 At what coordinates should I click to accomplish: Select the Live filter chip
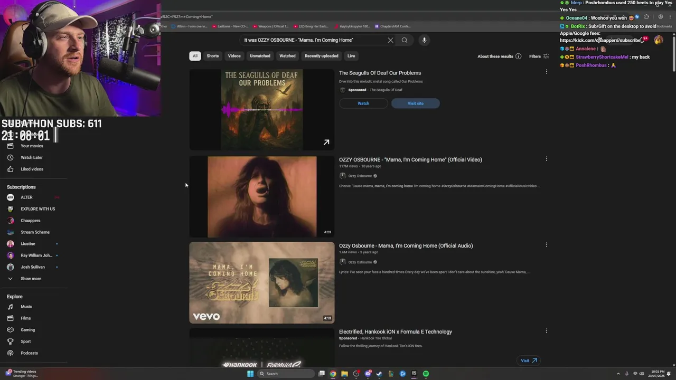point(351,56)
